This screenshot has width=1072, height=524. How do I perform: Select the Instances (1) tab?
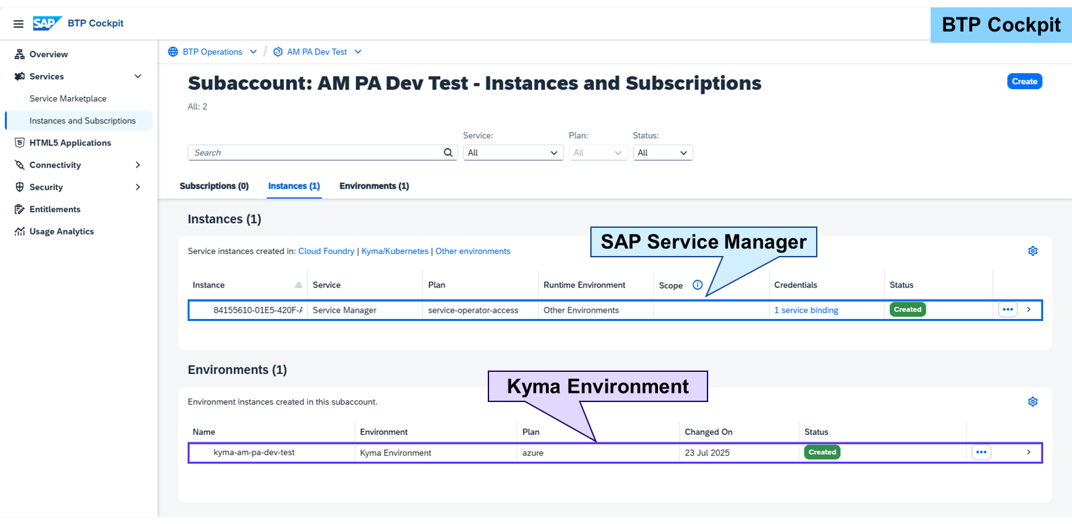pos(294,186)
